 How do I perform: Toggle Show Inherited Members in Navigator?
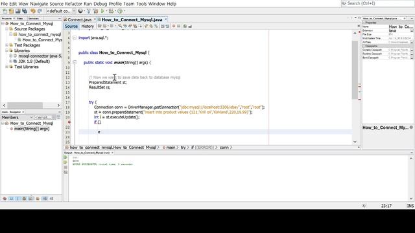pyautogui.click(x=5, y=199)
